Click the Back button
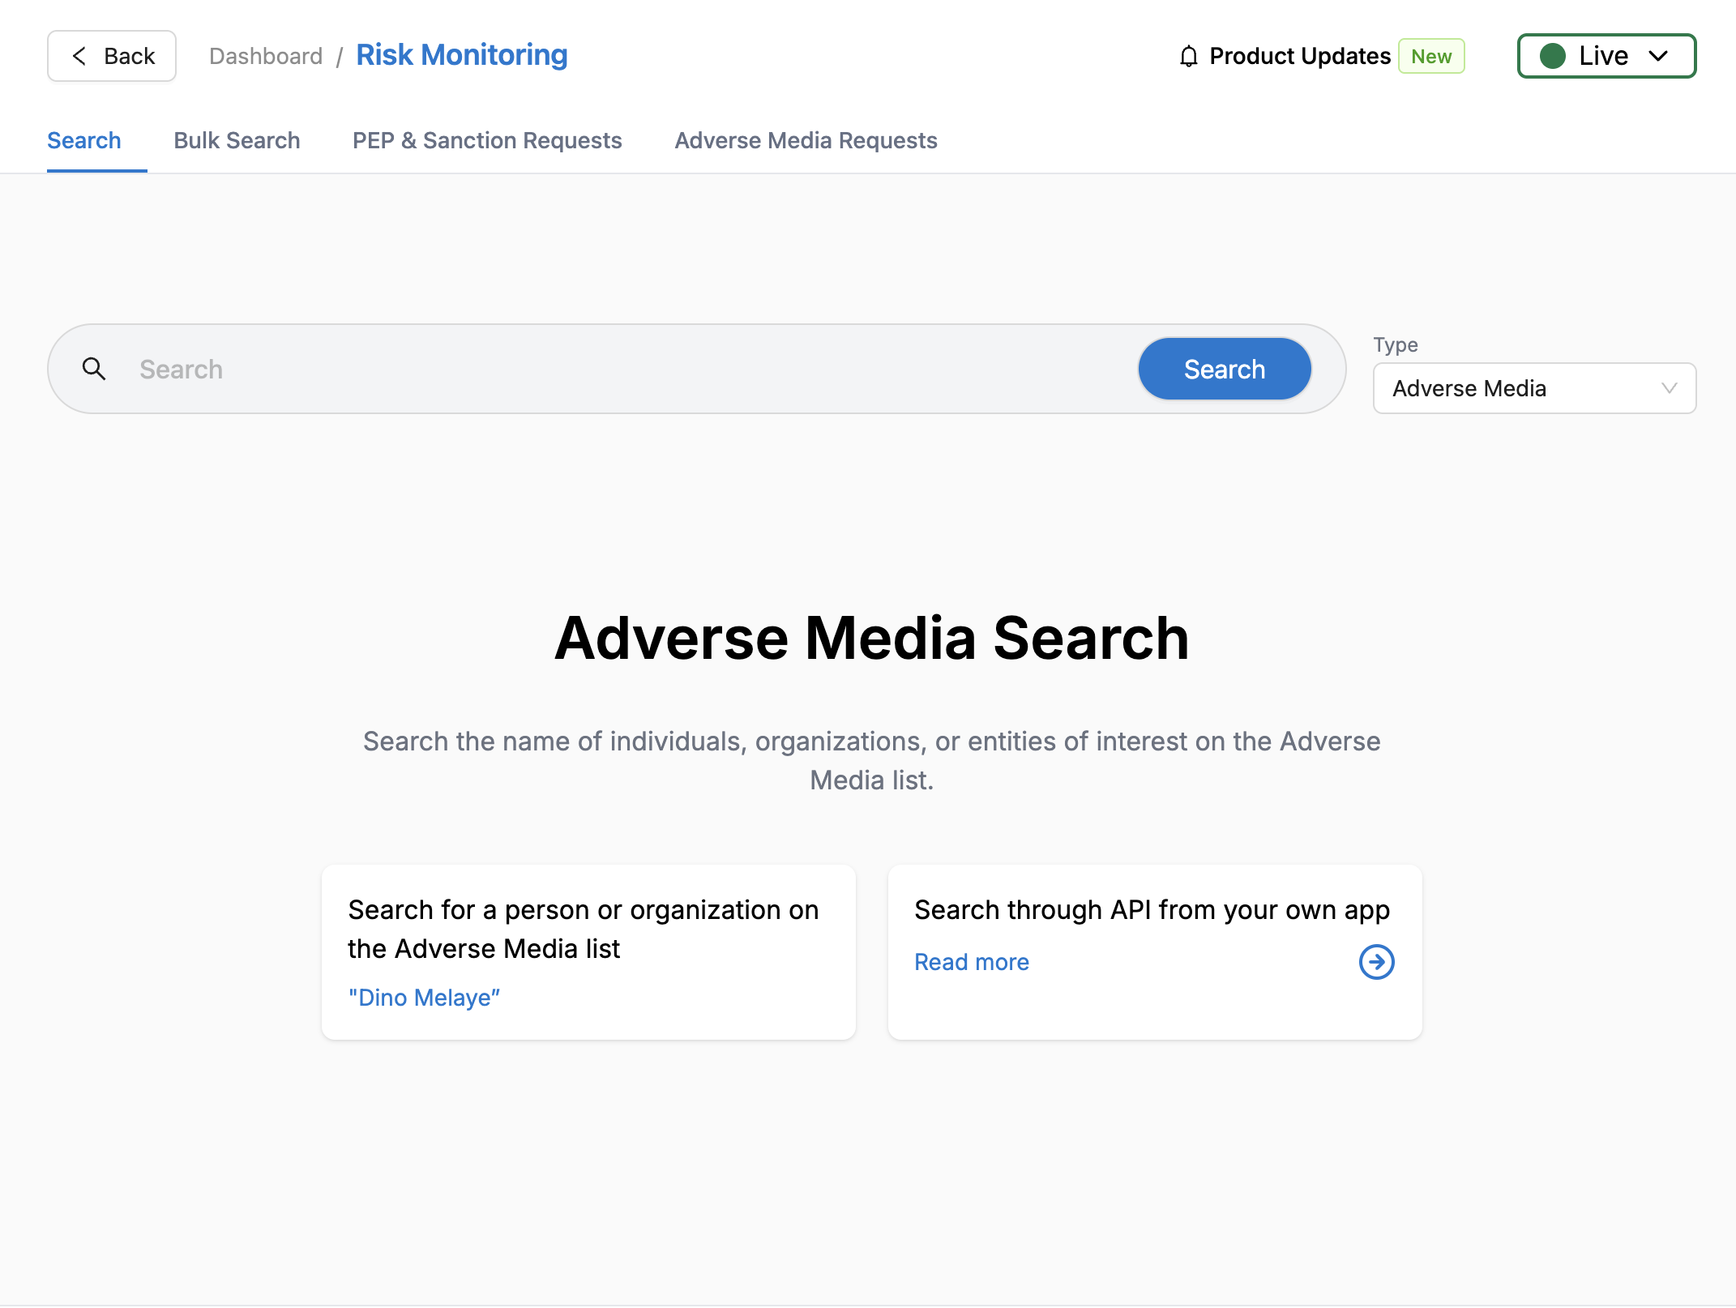 coord(111,56)
